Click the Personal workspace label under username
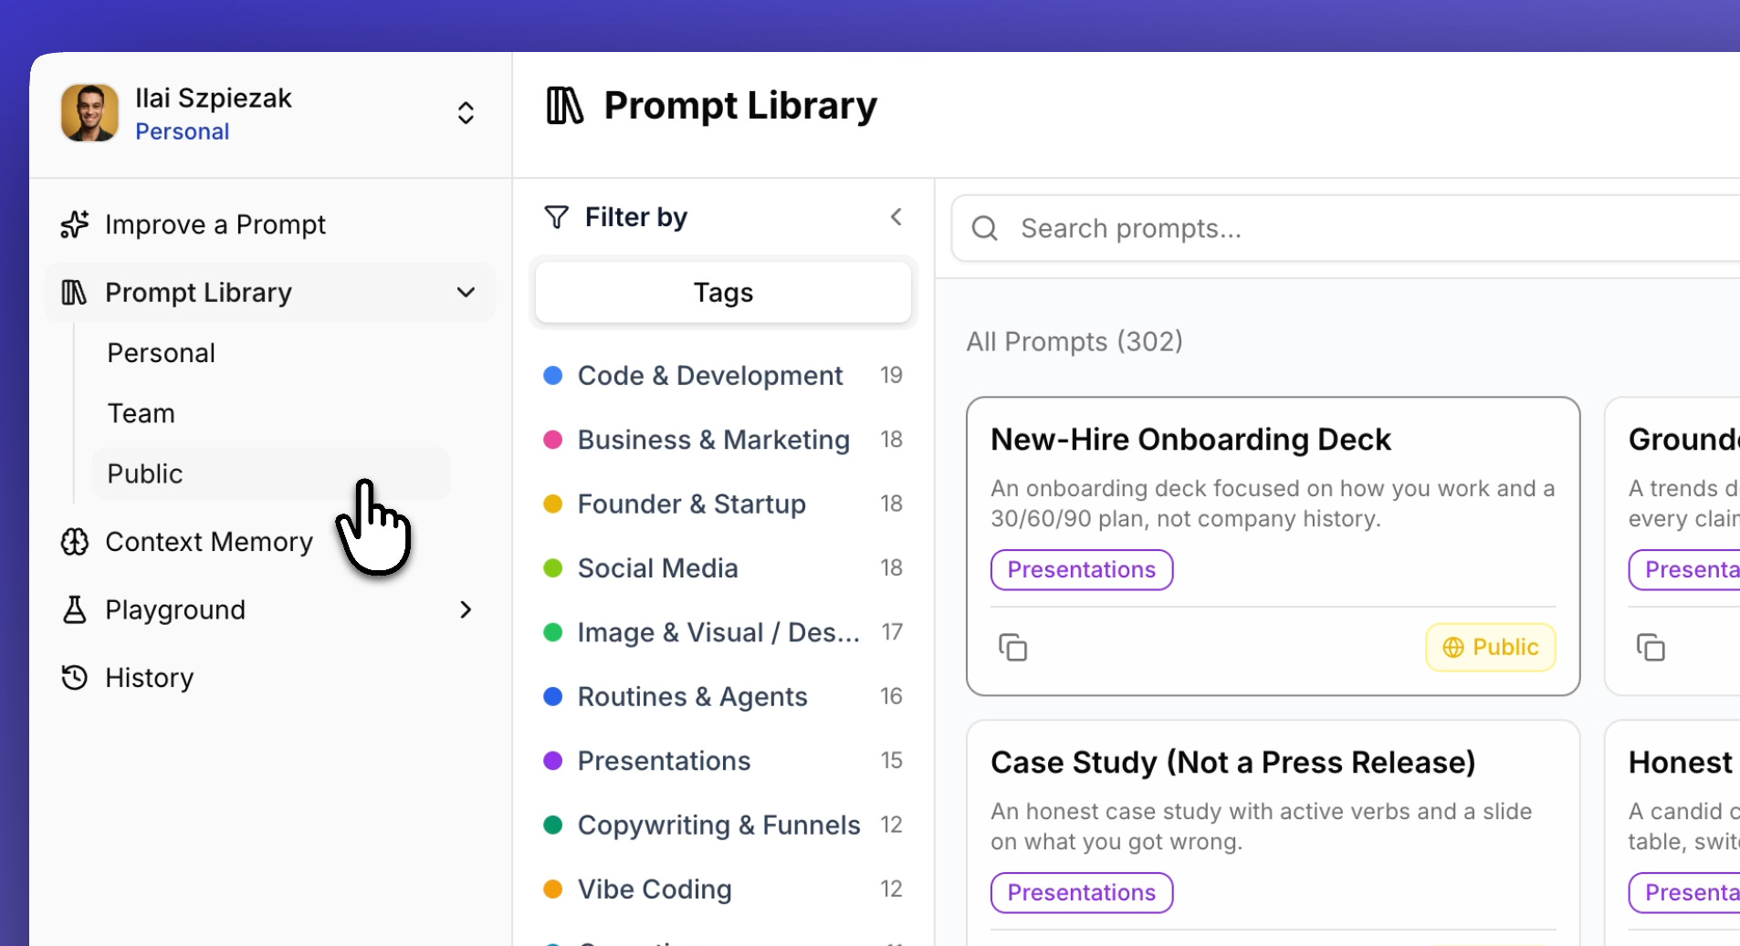The image size is (1740, 946). coord(183,132)
